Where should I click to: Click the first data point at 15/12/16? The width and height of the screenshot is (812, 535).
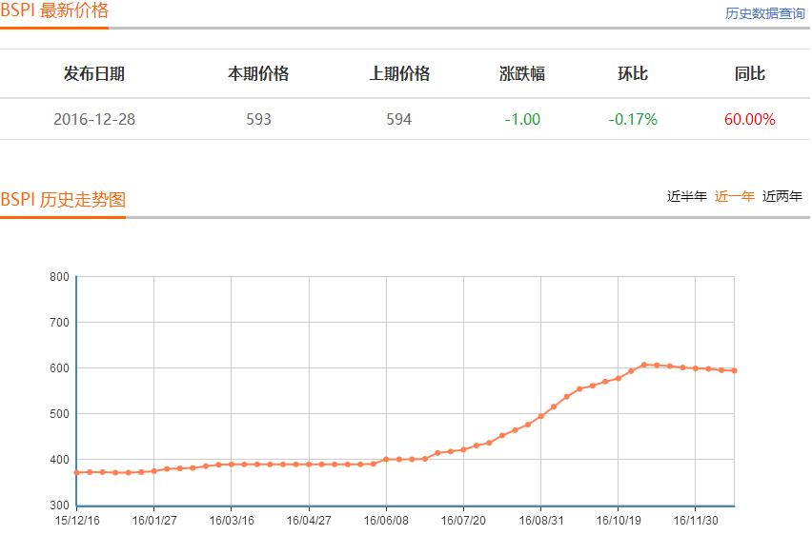[77, 472]
